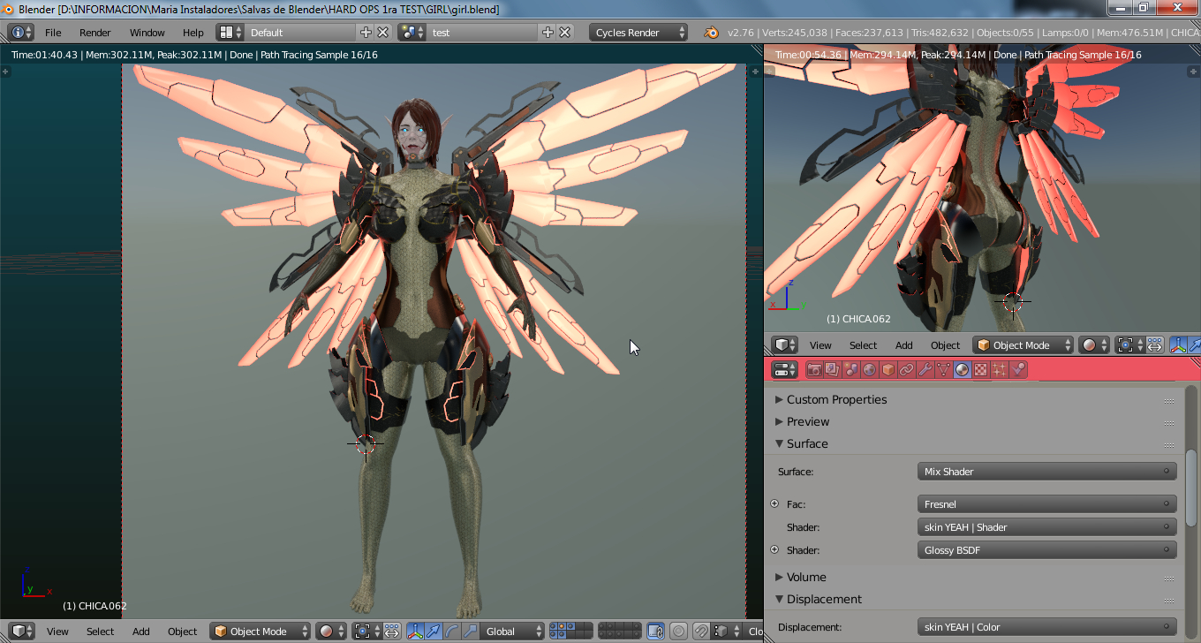Screen dimensions: 1201x643
Task: Collapse the Displacement panel
Action: tap(824, 600)
